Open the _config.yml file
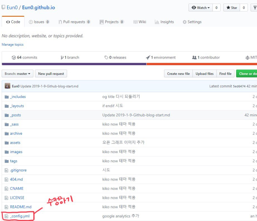This screenshot has width=257, height=221. [x=20, y=216]
